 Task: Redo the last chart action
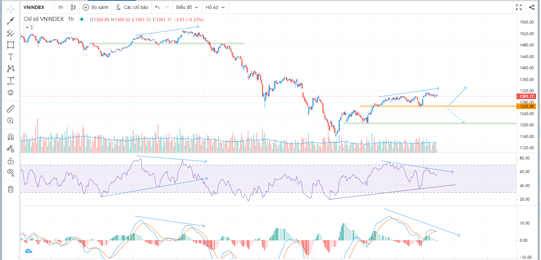point(167,7)
